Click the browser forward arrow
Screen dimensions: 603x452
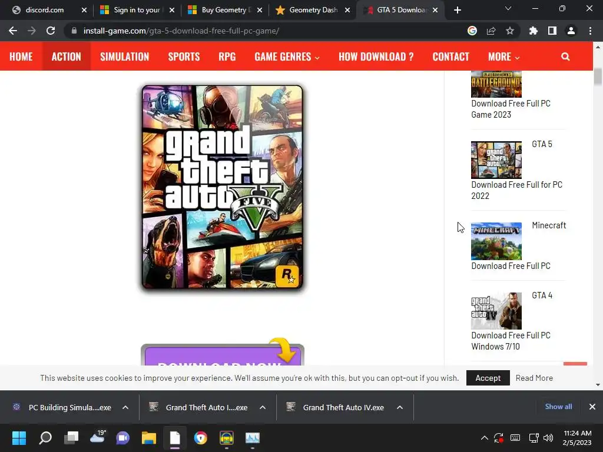click(x=32, y=31)
